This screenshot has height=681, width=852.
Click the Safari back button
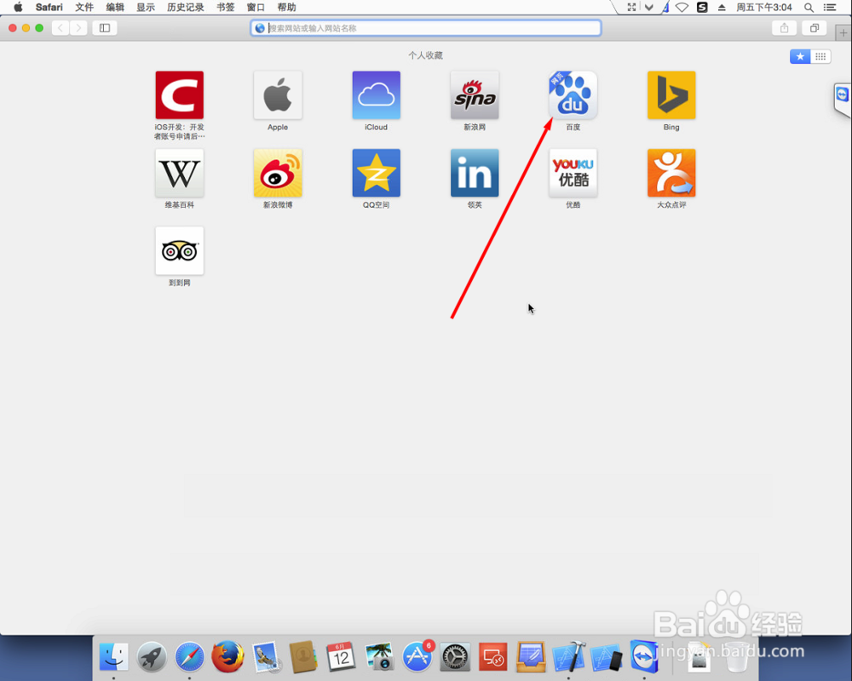click(60, 28)
